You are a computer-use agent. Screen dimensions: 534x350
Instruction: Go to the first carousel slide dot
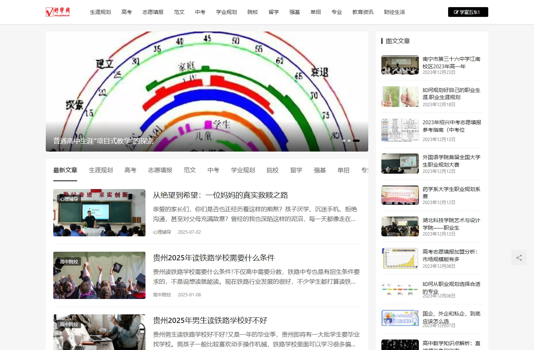344,141
